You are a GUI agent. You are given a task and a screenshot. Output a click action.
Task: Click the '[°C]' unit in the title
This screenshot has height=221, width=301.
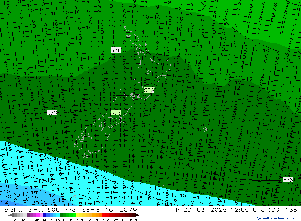tap(110, 210)
